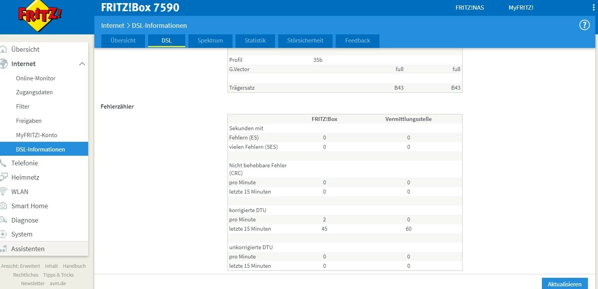Viewport: 598px width, 289px height.
Task: Open Telefonie menu
Action: [25, 163]
